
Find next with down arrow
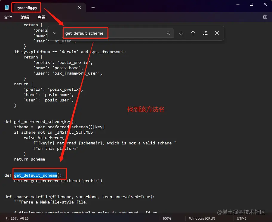(181, 33)
